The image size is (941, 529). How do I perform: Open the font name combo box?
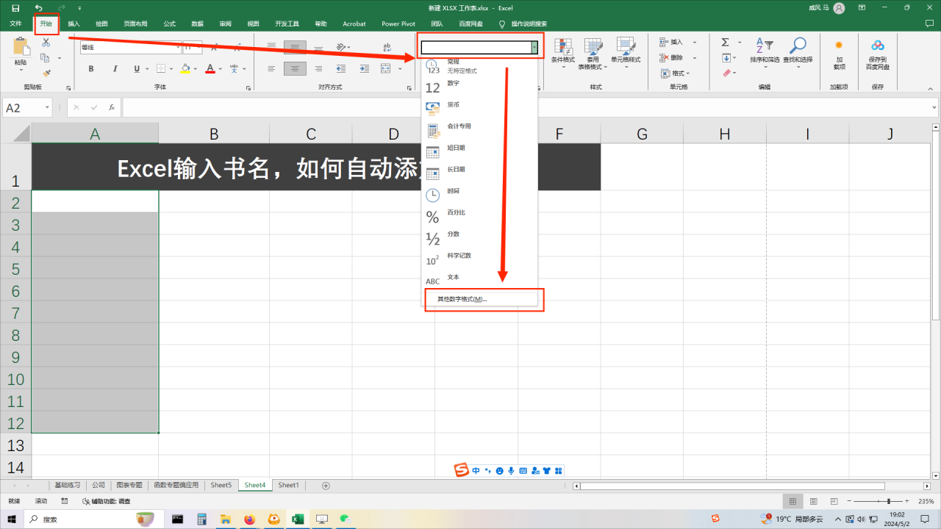pos(129,47)
